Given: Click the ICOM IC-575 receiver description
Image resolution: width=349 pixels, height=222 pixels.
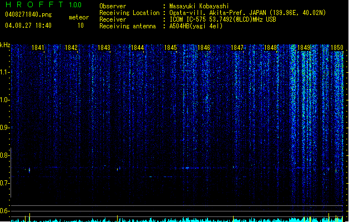Looking at the screenshot, I should click(222, 19).
